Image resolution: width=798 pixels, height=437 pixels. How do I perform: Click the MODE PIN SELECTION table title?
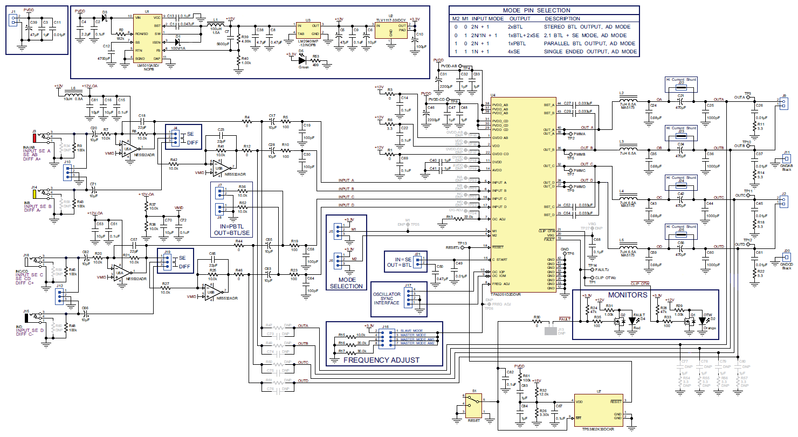click(536, 10)
